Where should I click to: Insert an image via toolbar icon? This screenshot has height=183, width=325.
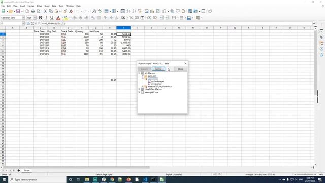coord(147,11)
